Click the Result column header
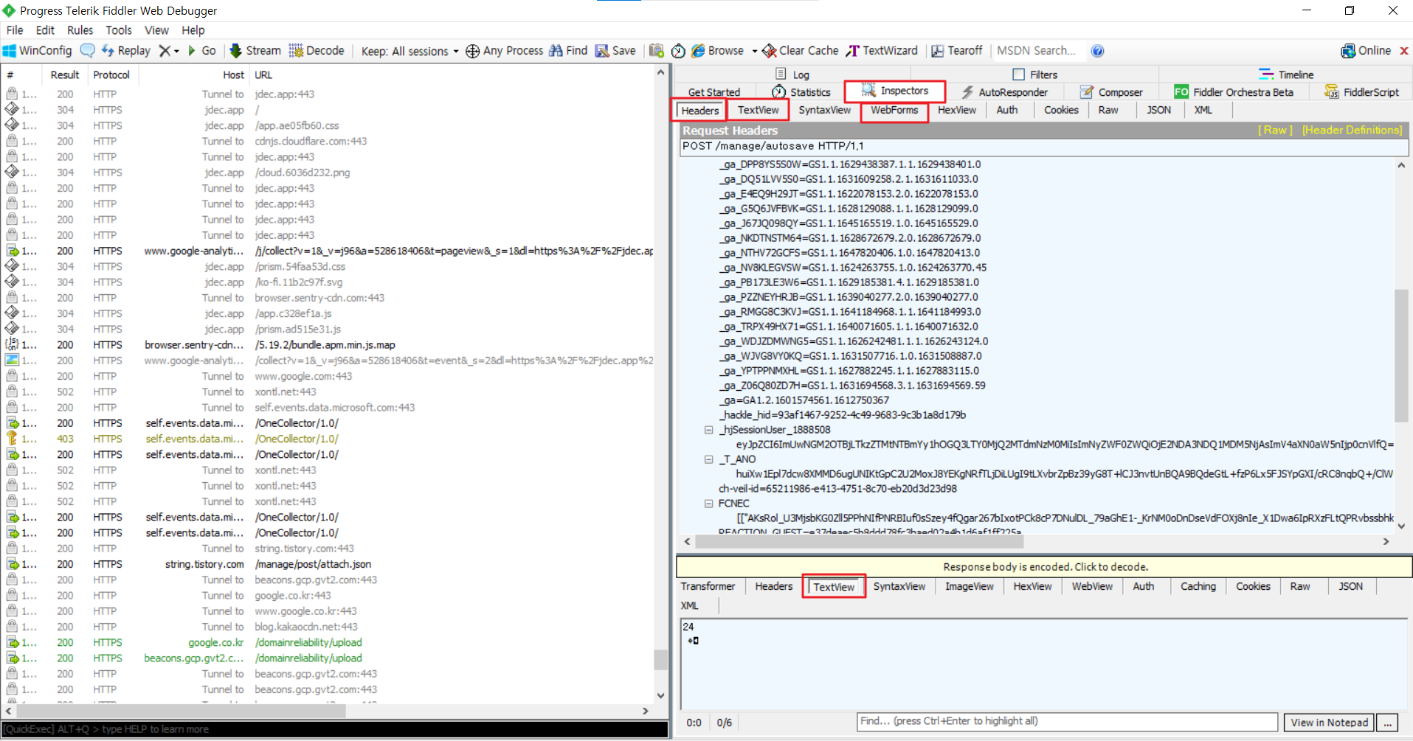 pyautogui.click(x=65, y=75)
